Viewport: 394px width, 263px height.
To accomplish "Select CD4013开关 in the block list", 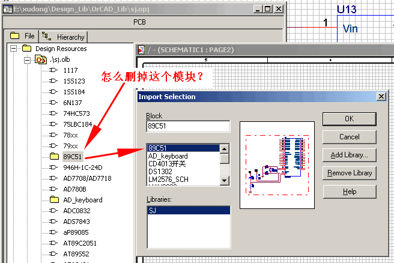I will tap(183, 164).
